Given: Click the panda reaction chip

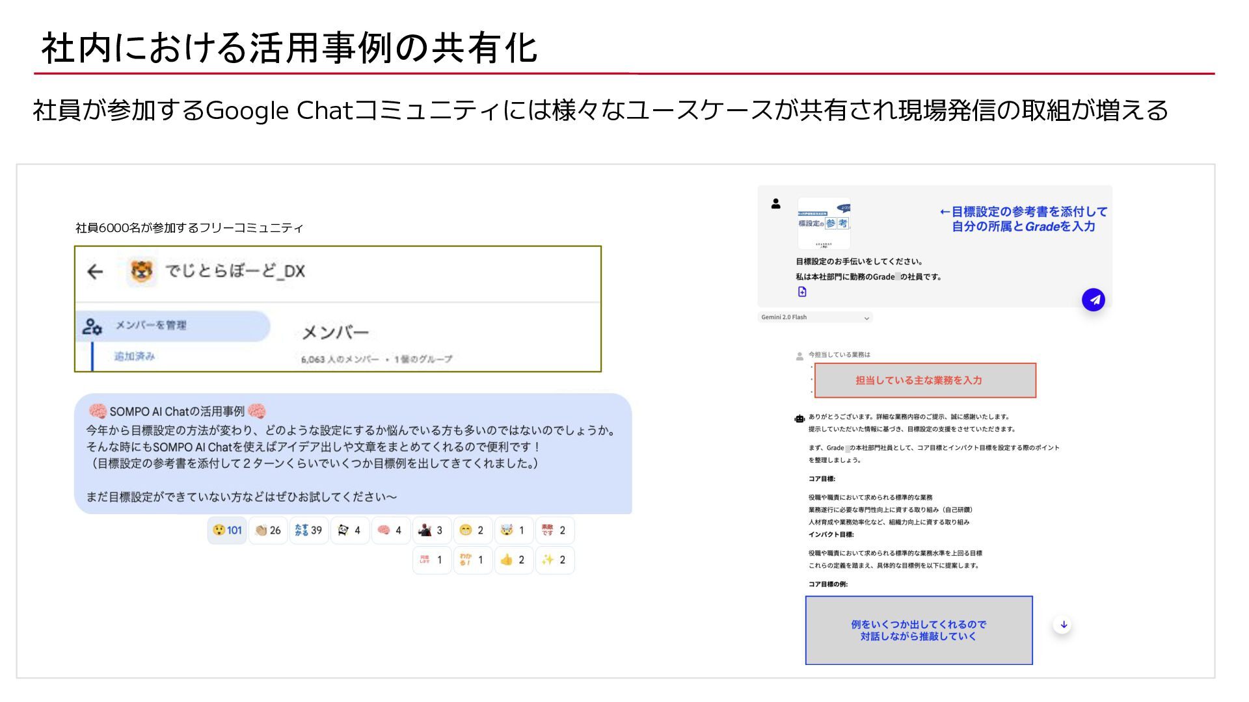Looking at the screenshot, I should tap(350, 530).
